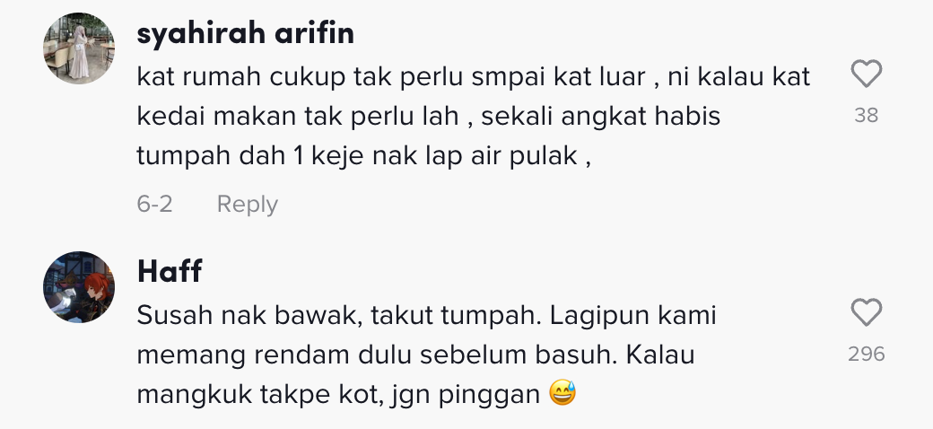
Task: Click the line starting 'memang rendam dulu'
Action: 415,355
